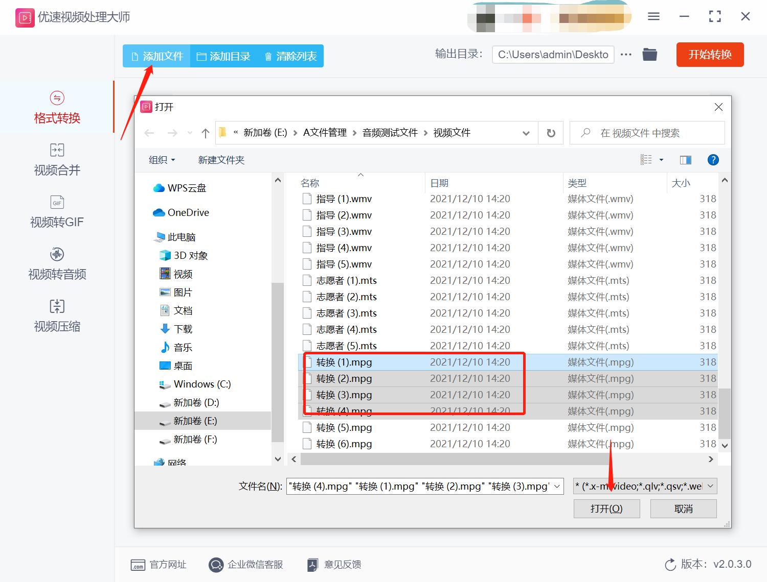Viewport: 767px width, 582px height.
Task: Expand the 组织 dropdown menu
Action: (x=161, y=160)
